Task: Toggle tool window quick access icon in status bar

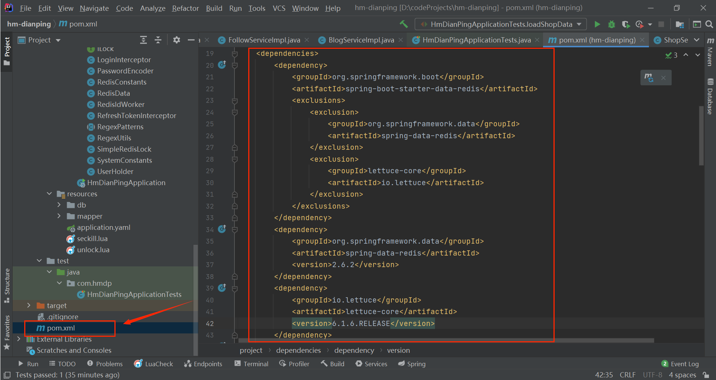Action: point(7,375)
